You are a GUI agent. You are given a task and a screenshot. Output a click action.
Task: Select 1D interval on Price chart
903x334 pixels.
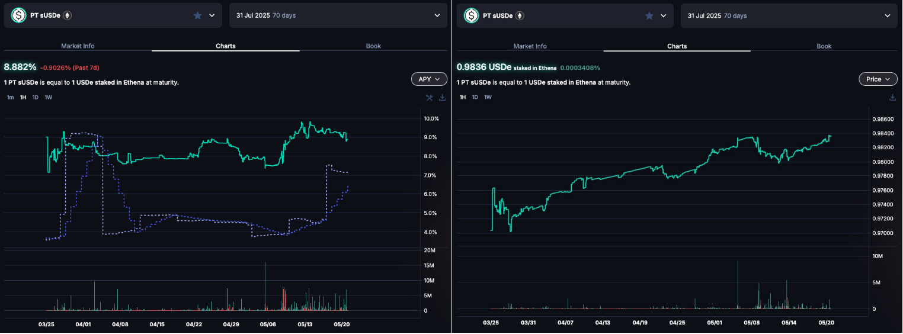pyautogui.click(x=475, y=97)
